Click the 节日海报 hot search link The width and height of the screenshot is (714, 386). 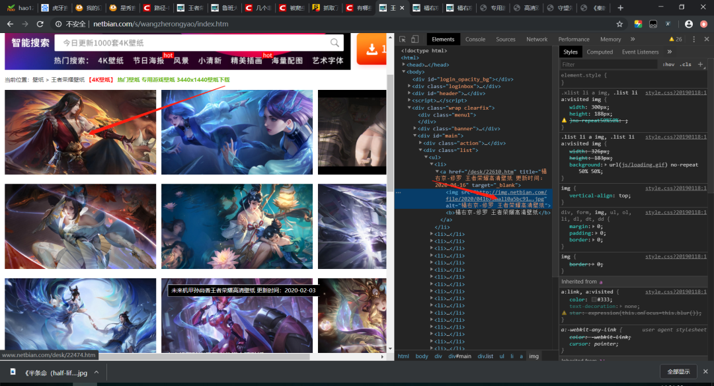point(149,61)
